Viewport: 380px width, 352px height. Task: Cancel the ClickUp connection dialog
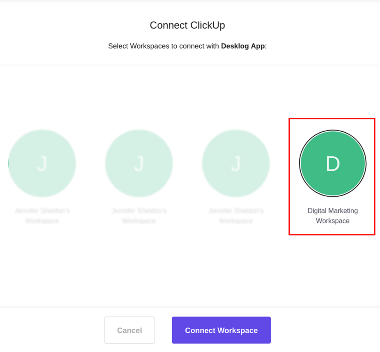click(x=130, y=330)
